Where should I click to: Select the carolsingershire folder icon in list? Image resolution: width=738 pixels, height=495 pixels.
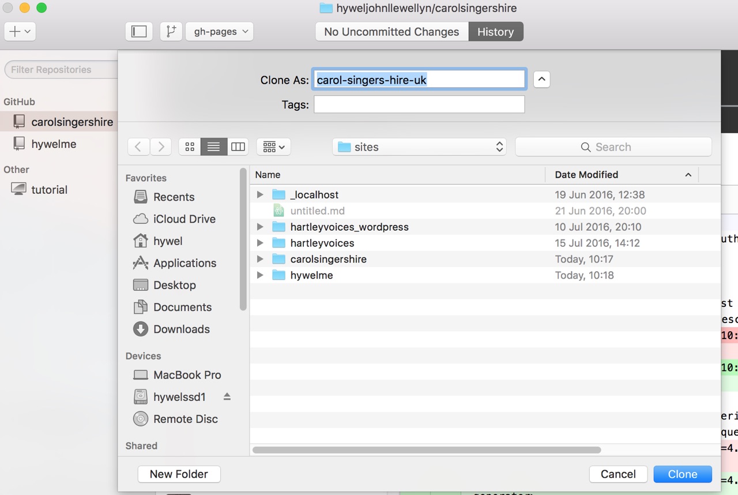pos(278,259)
